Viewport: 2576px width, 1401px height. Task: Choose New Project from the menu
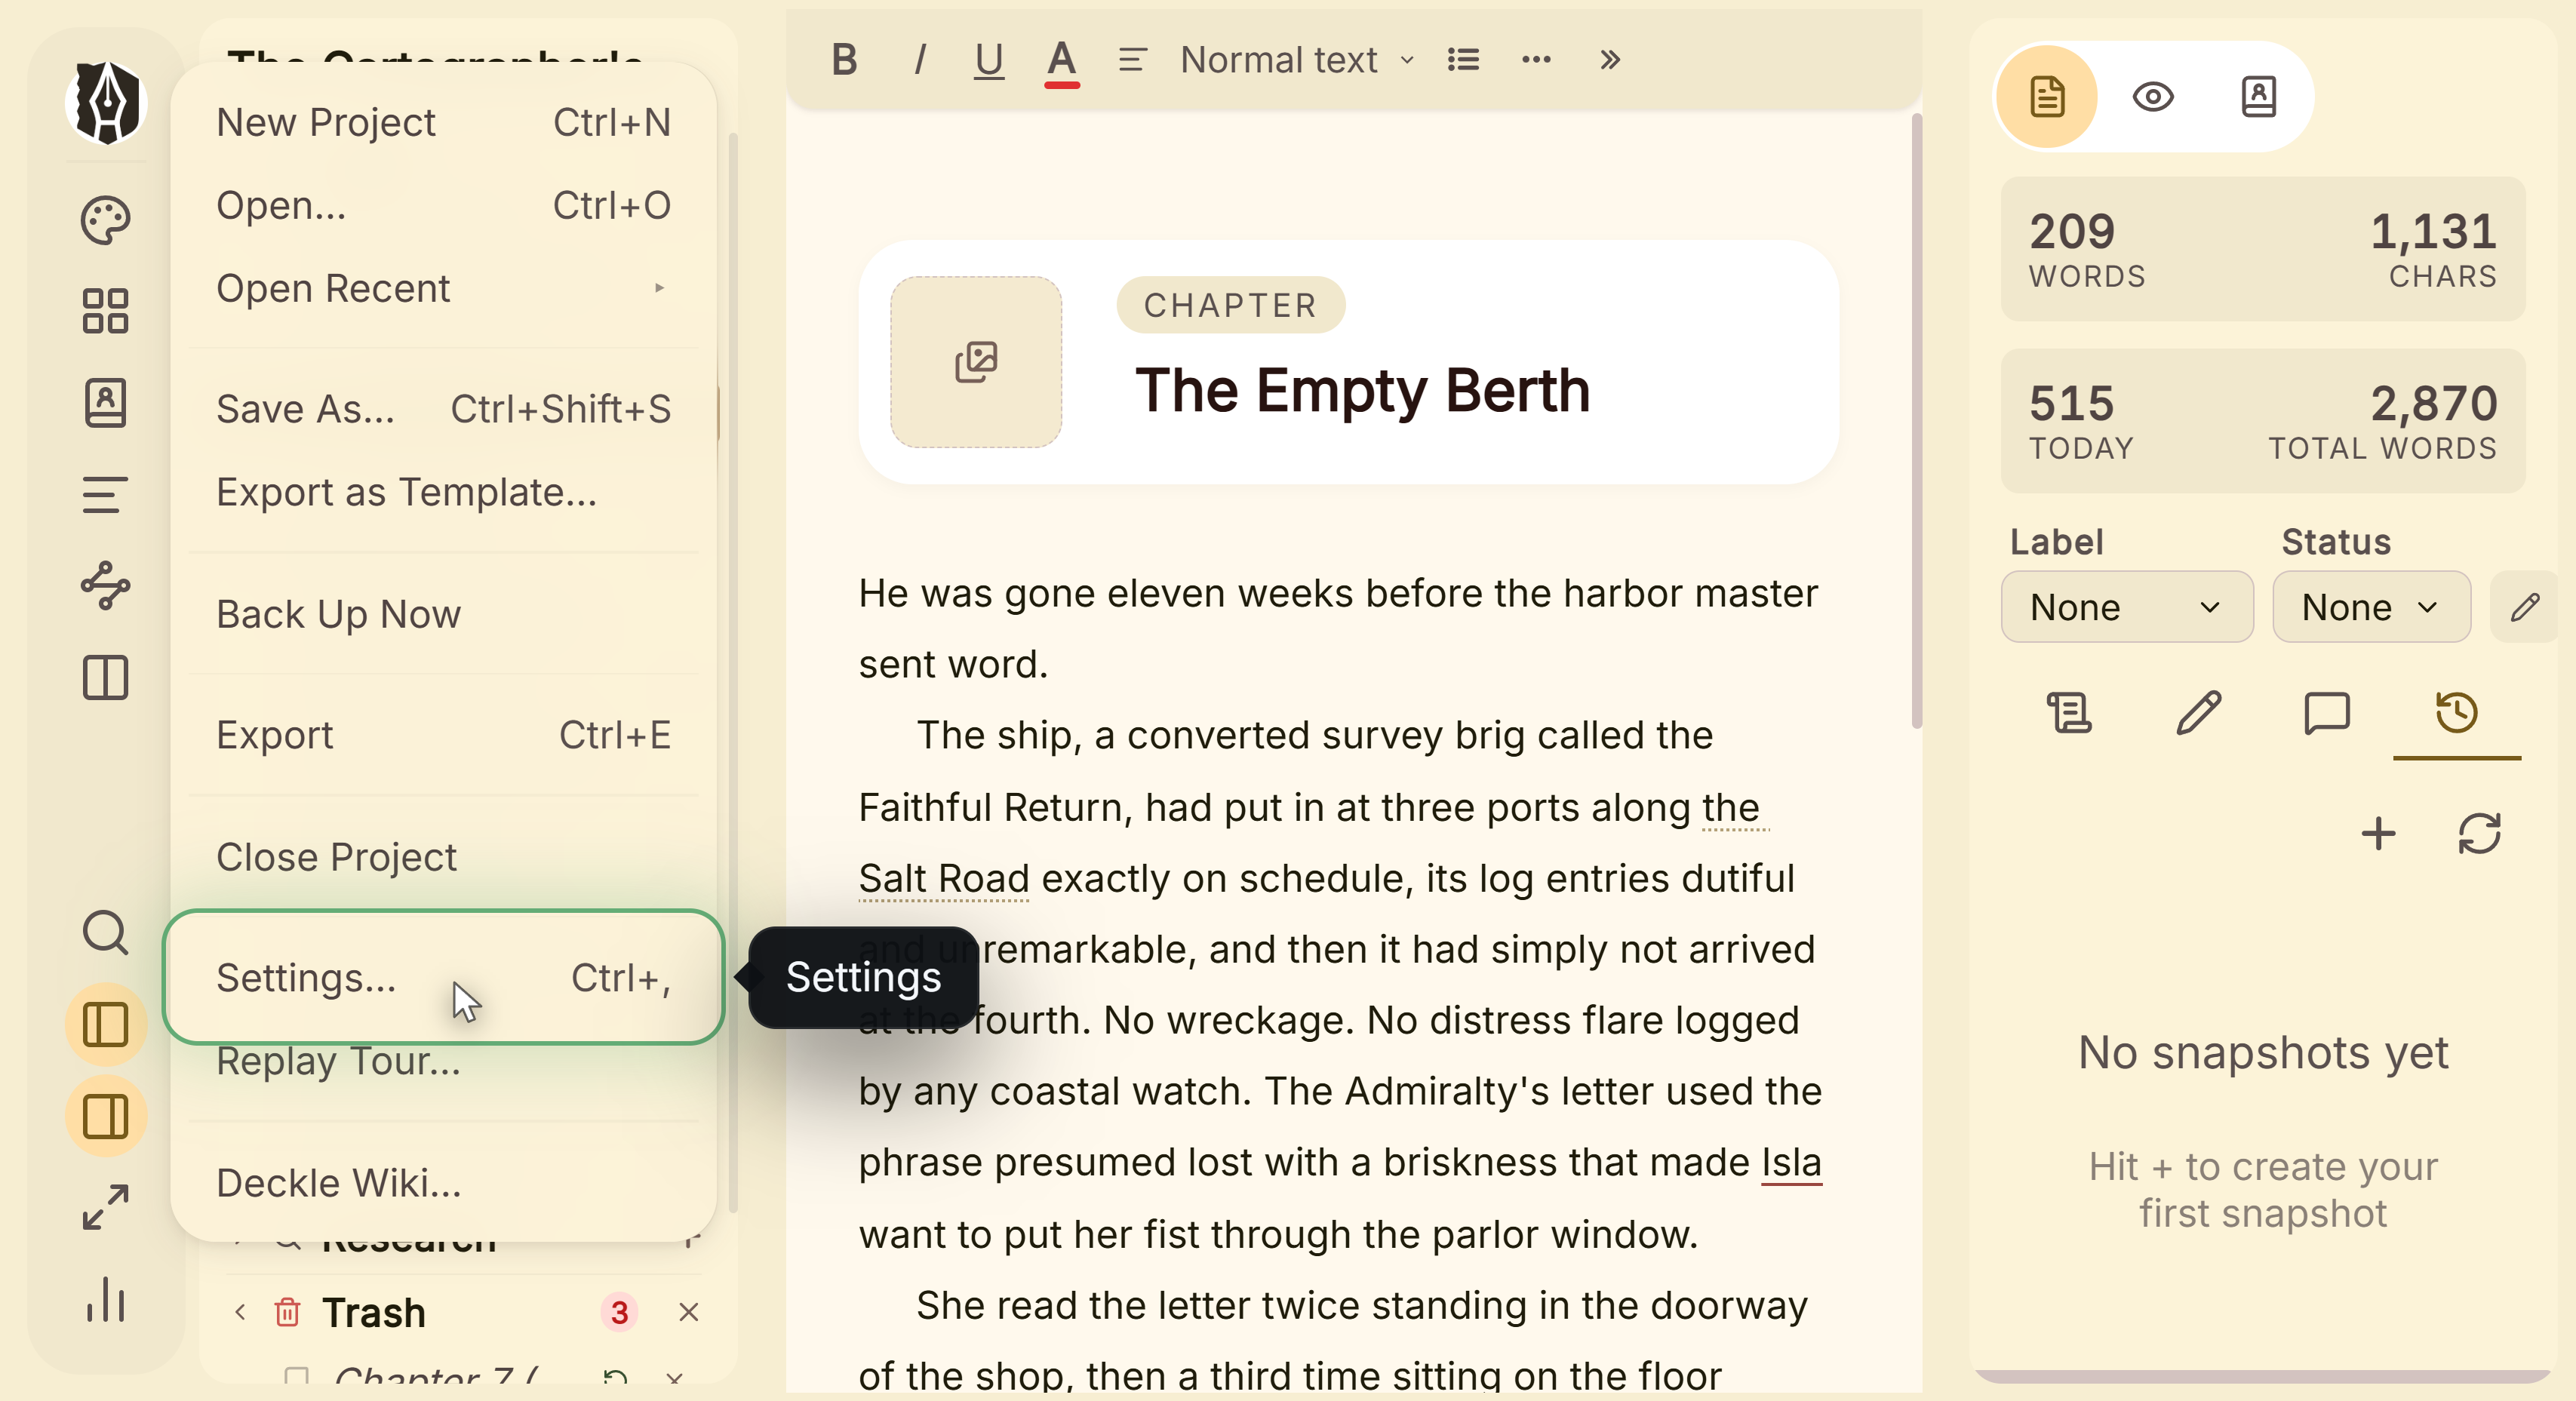click(x=443, y=122)
